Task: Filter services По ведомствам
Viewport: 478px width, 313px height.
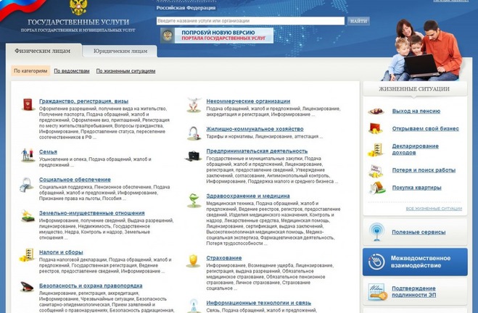Action: click(72, 71)
